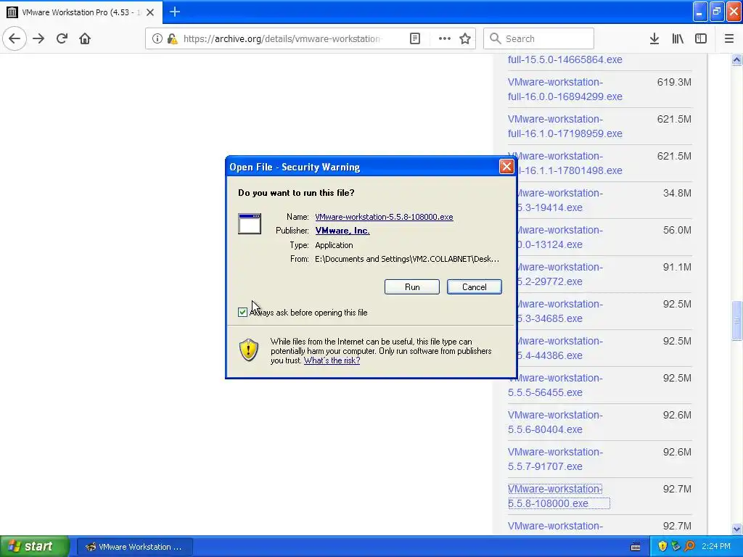The image size is (743, 557).
Task: Download VMware-workstation-full-16.1.0-17198959.exe
Action: [x=565, y=126]
